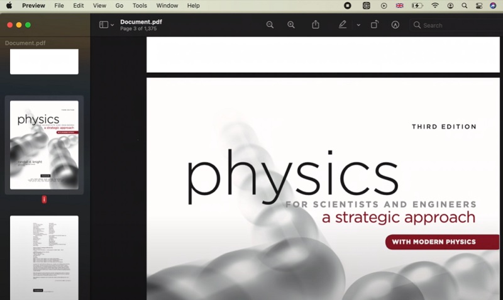Image resolution: width=503 pixels, height=300 pixels.
Task: Open the Go menu
Action: [x=119, y=6]
